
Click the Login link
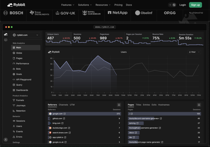point(182,5)
